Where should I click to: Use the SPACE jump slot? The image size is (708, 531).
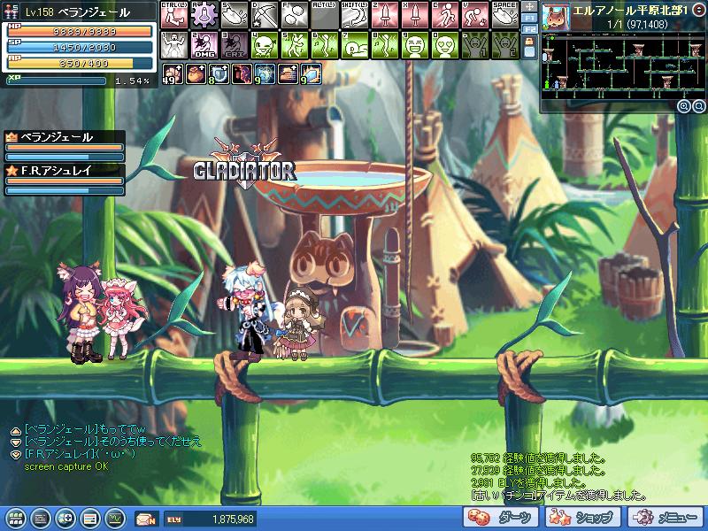[x=505, y=14]
